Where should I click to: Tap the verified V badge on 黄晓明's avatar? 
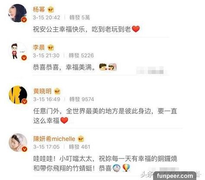[x=25, y=101]
